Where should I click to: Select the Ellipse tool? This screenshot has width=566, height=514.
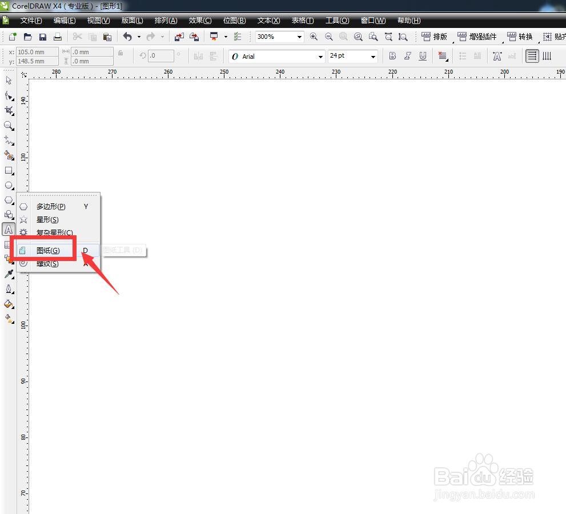click(x=9, y=185)
